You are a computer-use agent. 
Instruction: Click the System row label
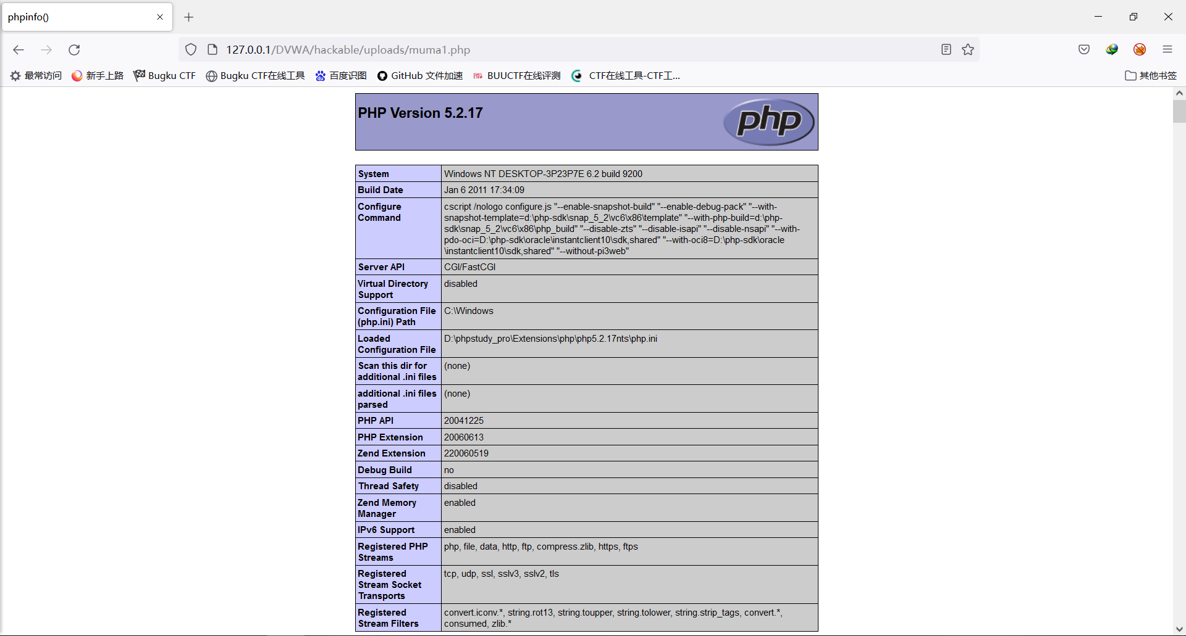374,174
